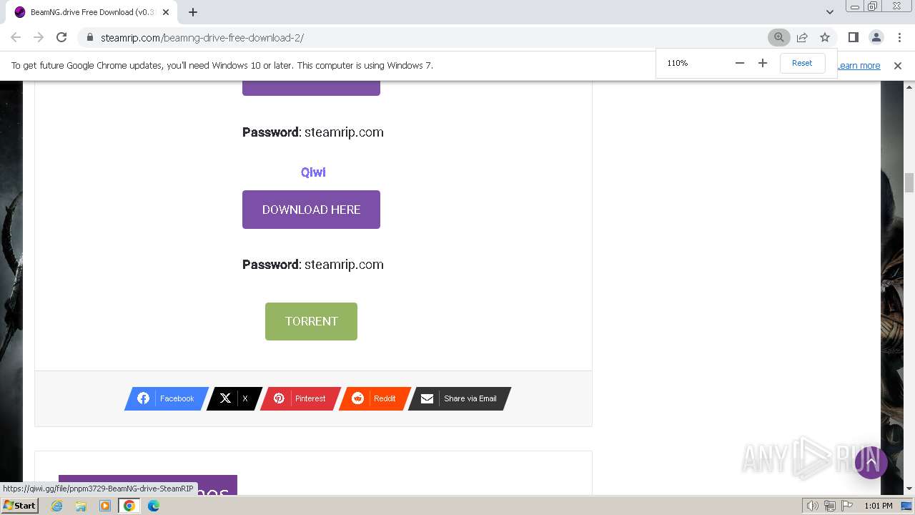Click Password text below the Qiwi button
Image resolution: width=915 pixels, height=515 pixels.
[313, 265]
